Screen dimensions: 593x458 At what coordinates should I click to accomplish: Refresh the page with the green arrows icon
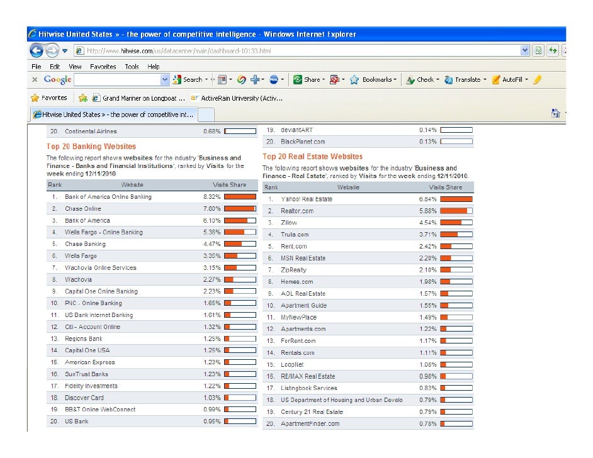(553, 50)
